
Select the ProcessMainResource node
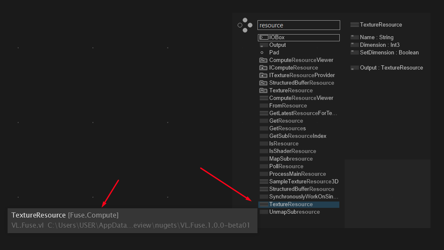[x=297, y=174]
